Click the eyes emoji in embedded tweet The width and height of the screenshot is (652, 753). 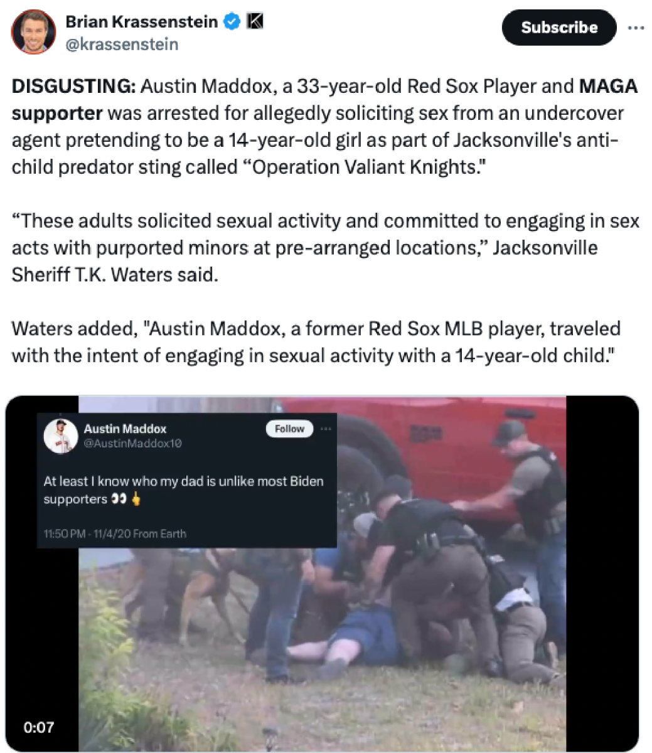click(x=119, y=499)
